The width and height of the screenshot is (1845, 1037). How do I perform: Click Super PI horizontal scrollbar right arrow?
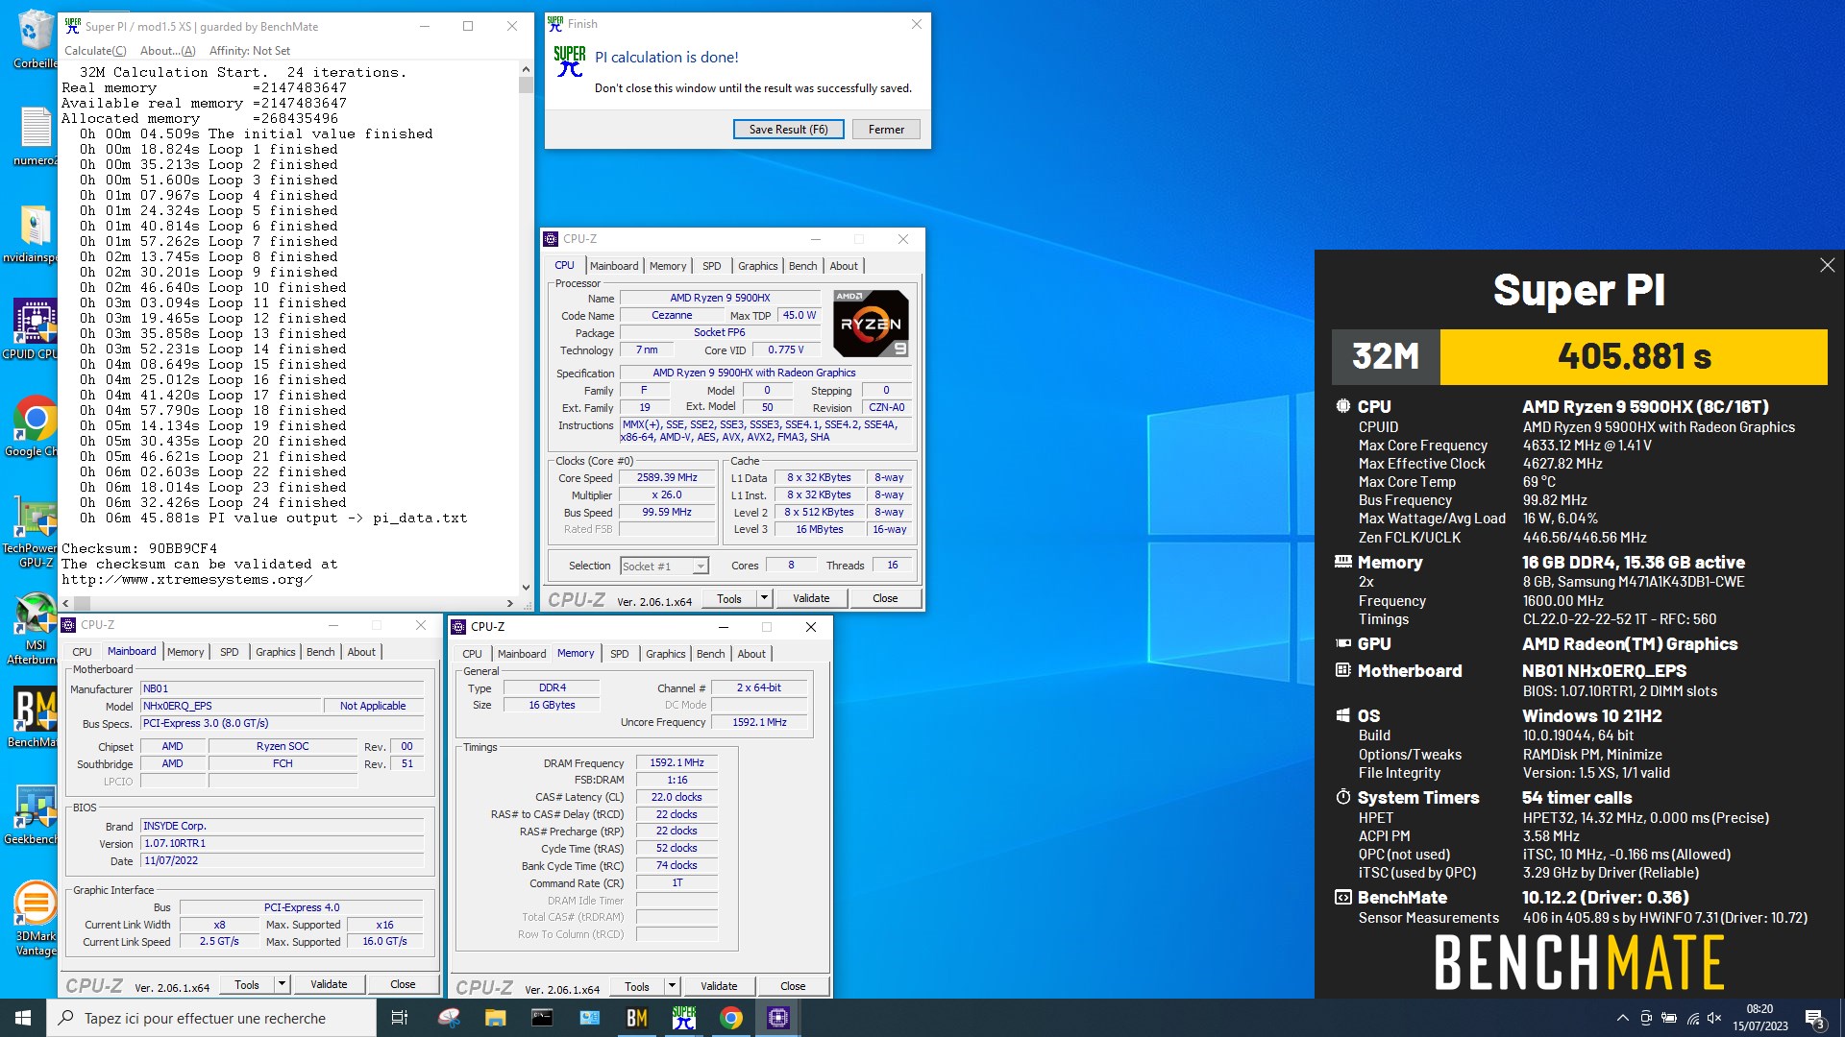click(510, 604)
